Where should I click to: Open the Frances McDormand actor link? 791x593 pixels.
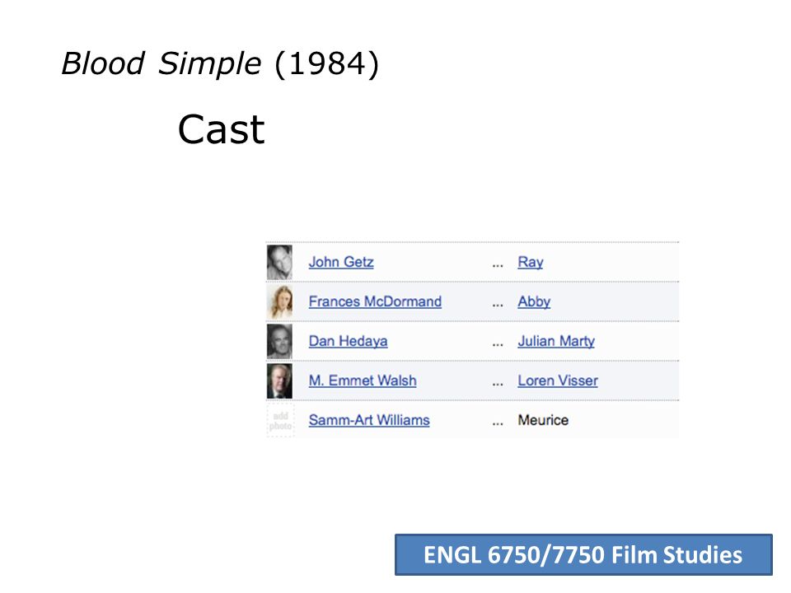coord(375,301)
